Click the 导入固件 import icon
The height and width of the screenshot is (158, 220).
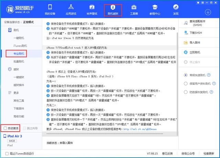[x=186, y=42]
